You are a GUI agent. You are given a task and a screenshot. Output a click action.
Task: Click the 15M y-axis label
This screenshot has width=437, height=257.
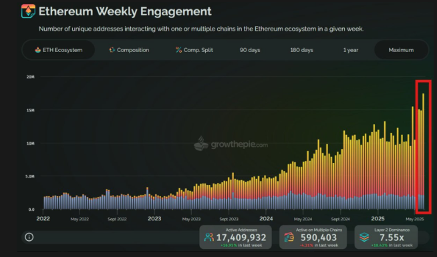point(30,110)
